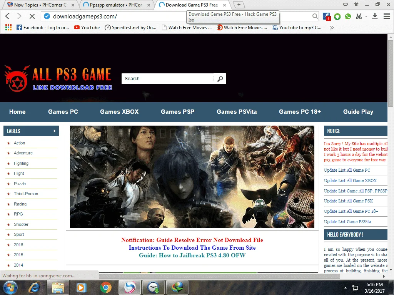Viewport: 394px width, 295px height.
Task: Open Update List All Game PC link
Action: coord(347,170)
